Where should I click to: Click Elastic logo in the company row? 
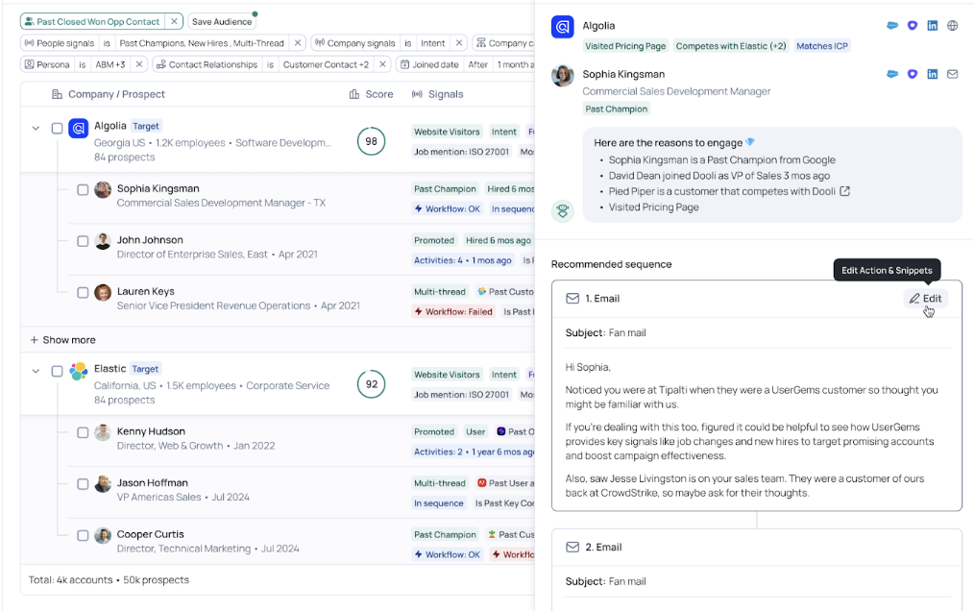[x=78, y=371]
